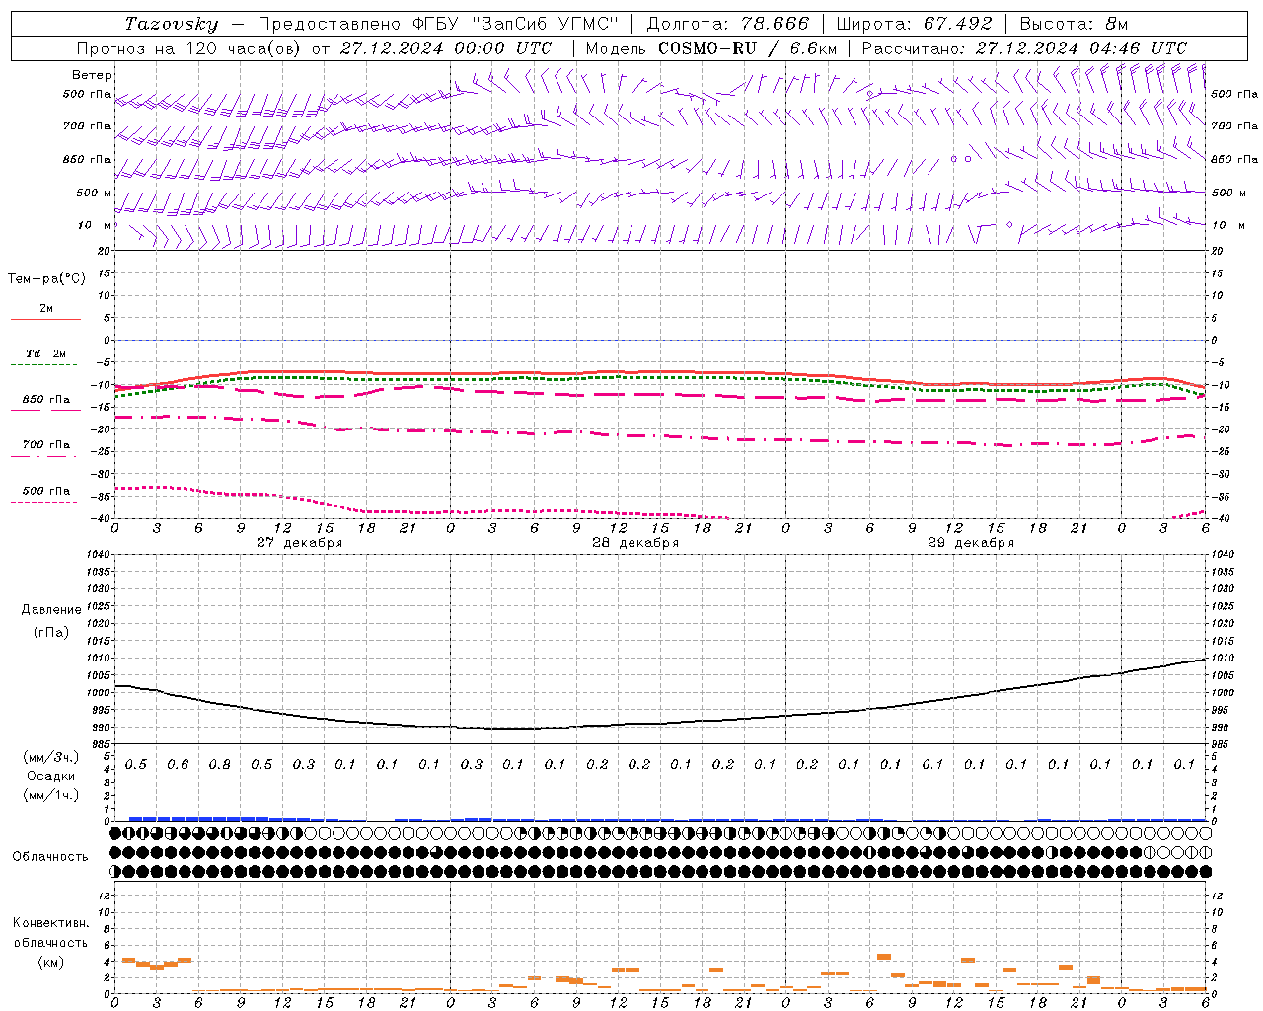
Task: Select the 500 м wind level label at left
Action: coord(94,193)
